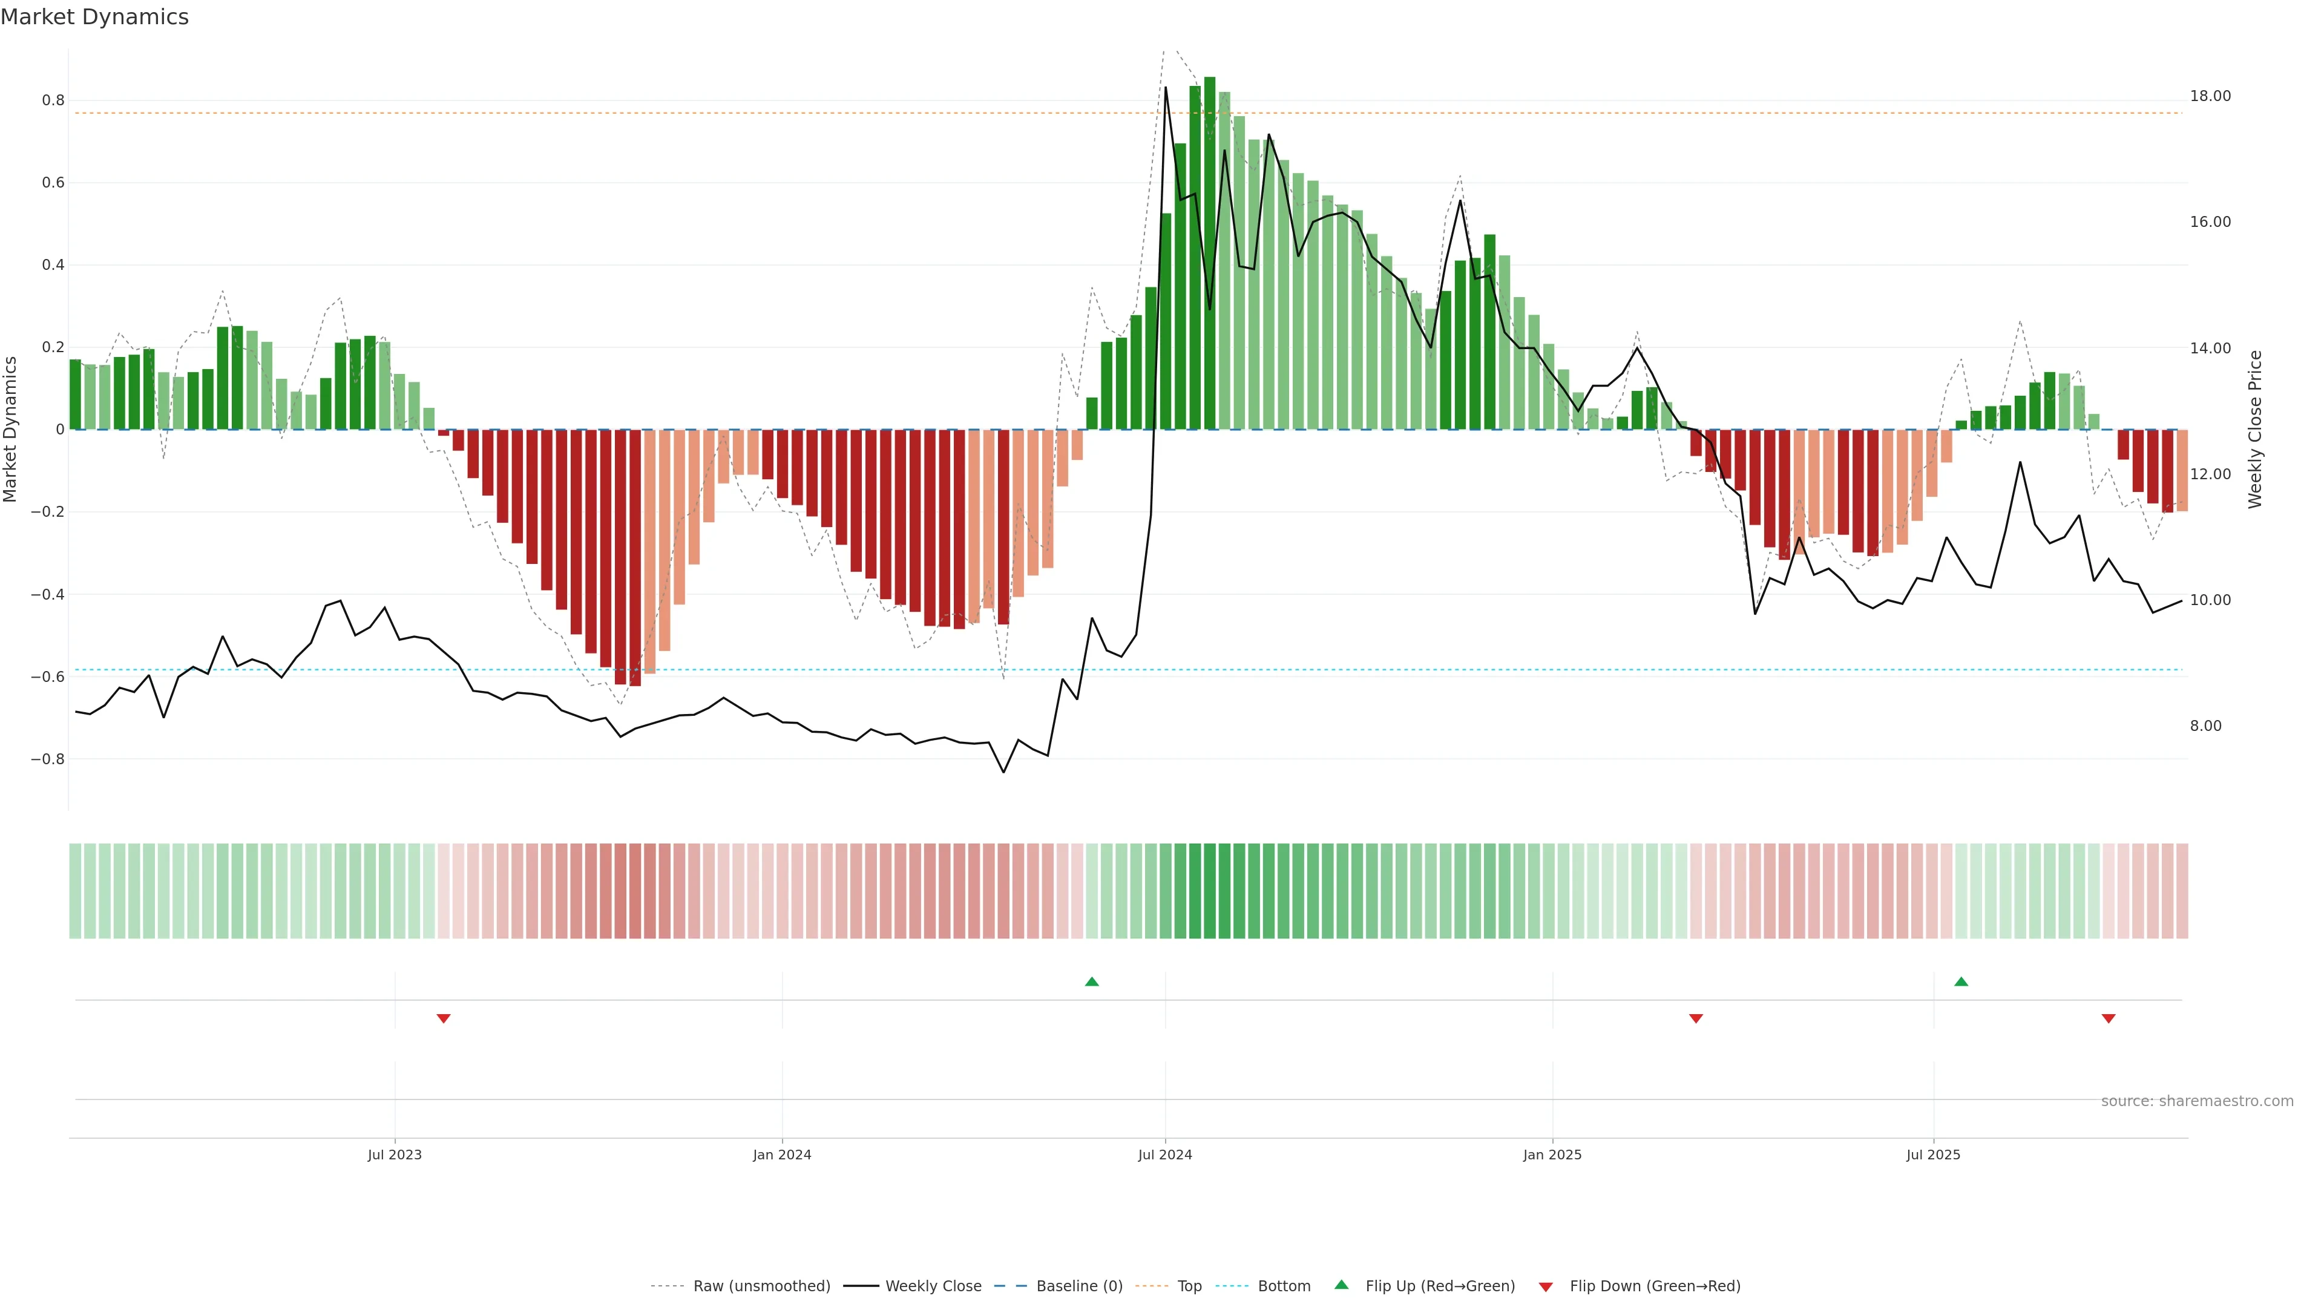Click Flip Down legend triangle icon
The image size is (2324, 1307).
(x=1546, y=1287)
